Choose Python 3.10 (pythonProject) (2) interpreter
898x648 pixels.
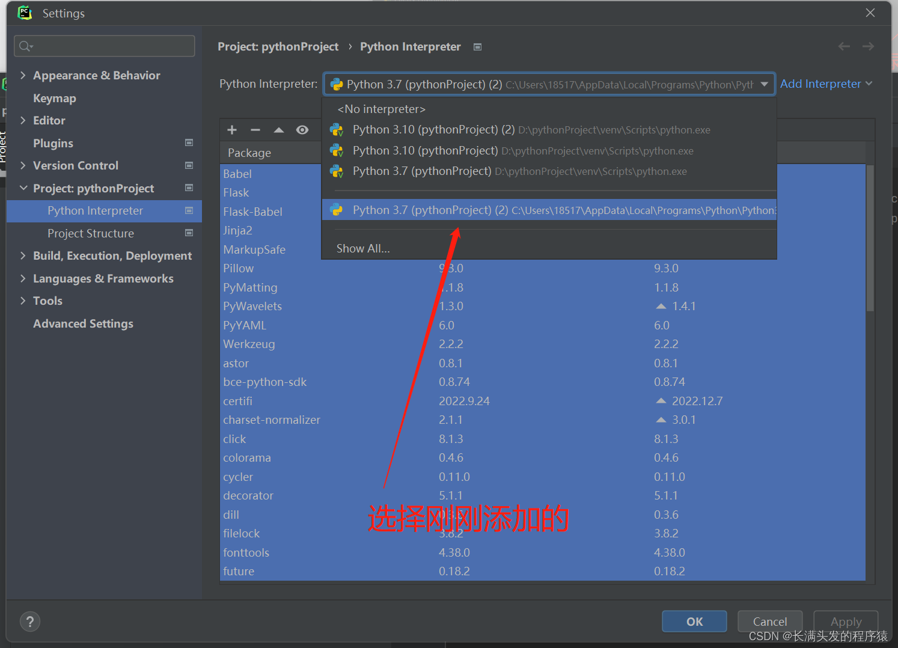[x=549, y=130]
